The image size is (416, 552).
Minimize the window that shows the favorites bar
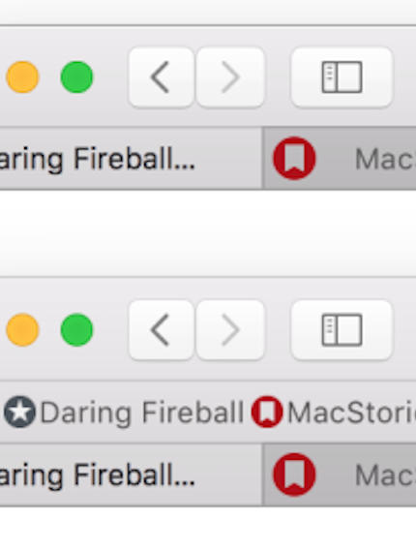coord(22,330)
